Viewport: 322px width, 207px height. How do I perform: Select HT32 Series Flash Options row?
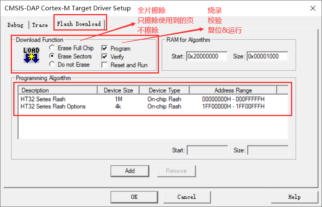click(53, 106)
